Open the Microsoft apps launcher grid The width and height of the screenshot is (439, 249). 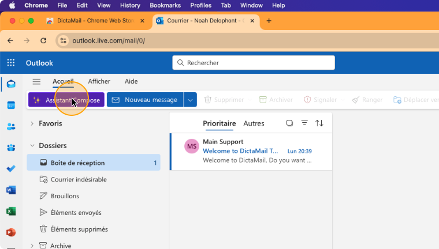click(x=11, y=63)
